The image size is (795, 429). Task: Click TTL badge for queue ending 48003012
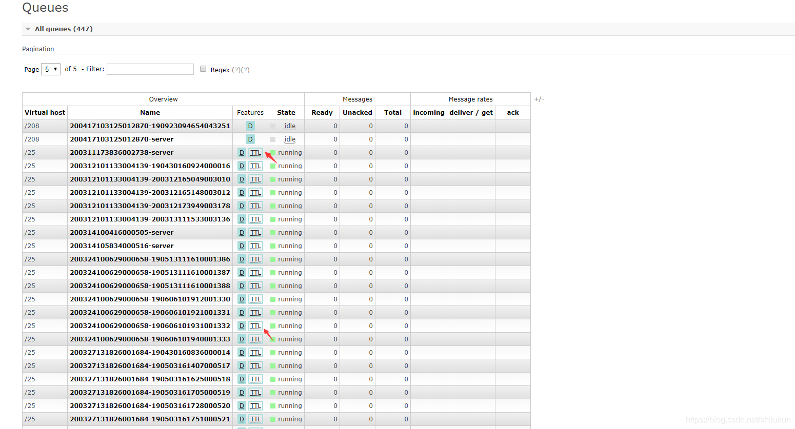pos(256,193)
